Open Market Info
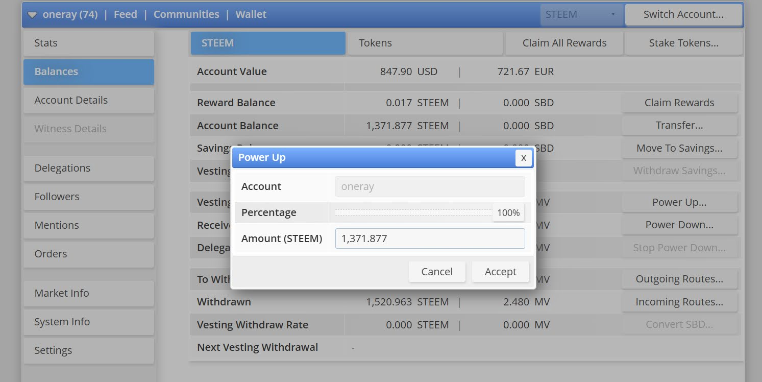 point(89,293)
